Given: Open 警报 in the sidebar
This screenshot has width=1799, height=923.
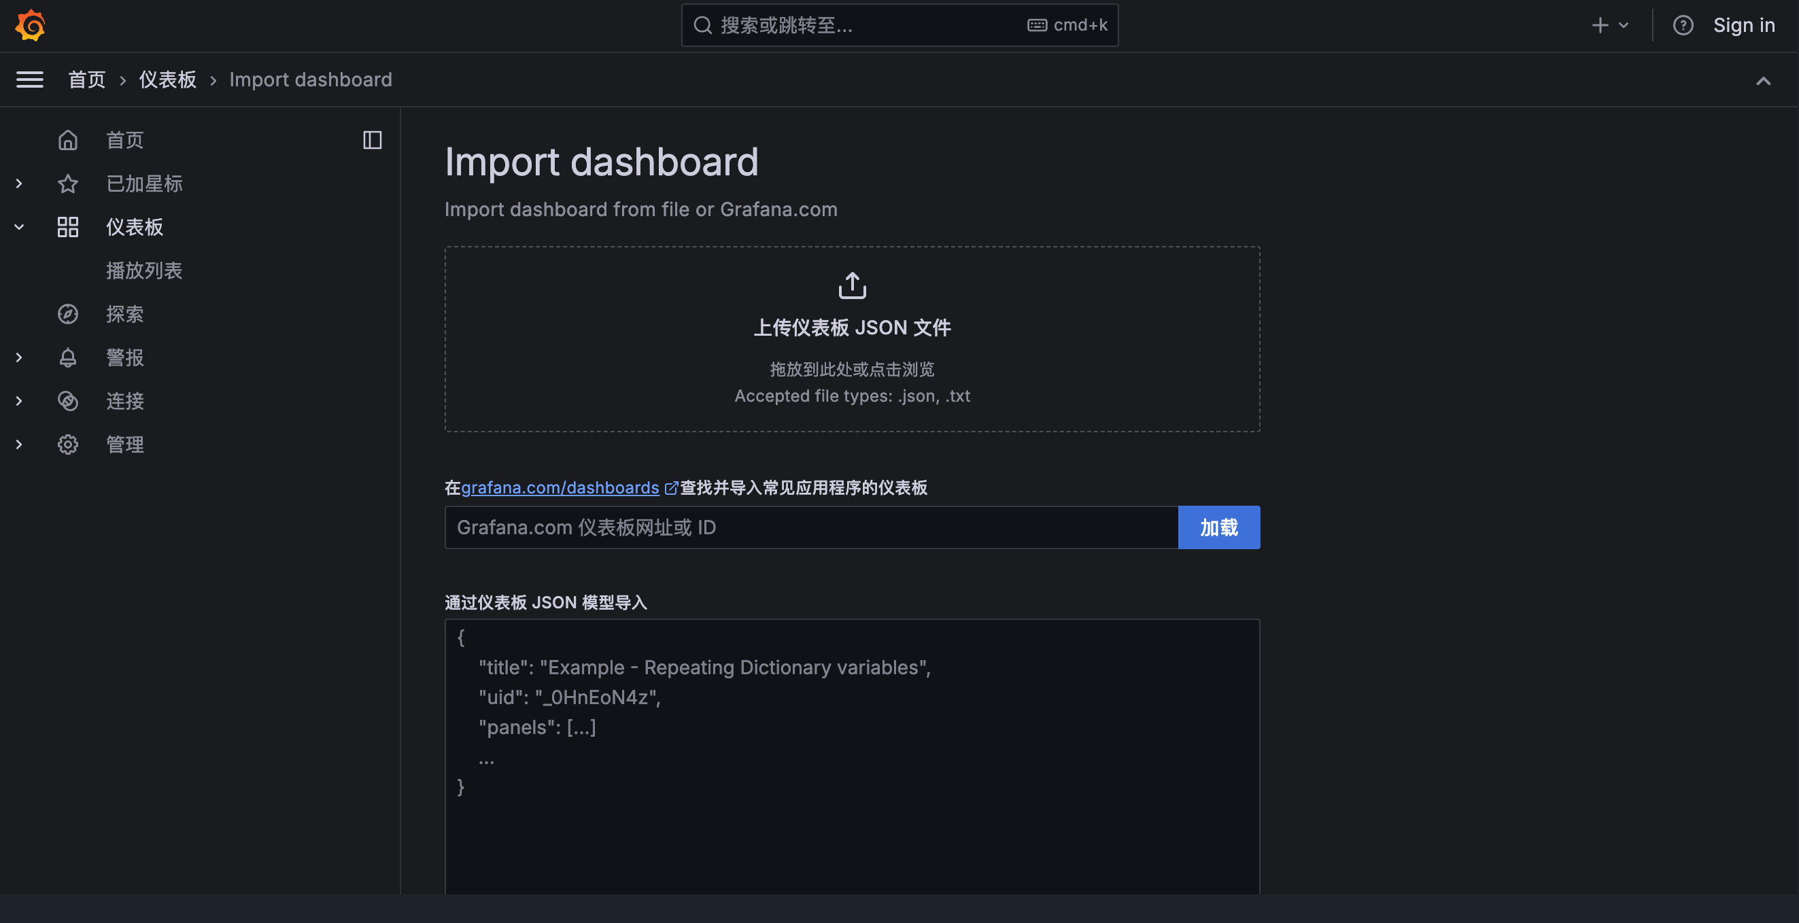Looking at the screenshot, I should pos(125,358).
